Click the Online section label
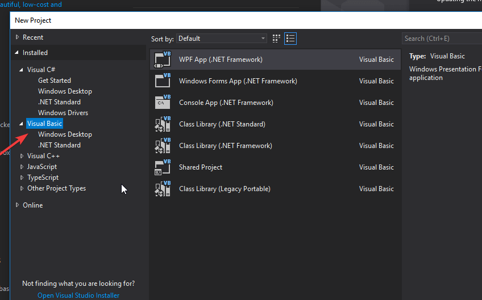The height and width of the screenshot is (300, 482). (x=32, y=205)
